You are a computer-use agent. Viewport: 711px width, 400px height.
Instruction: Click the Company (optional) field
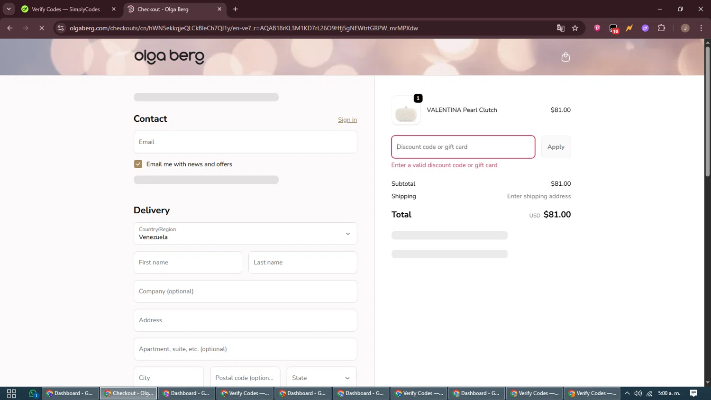click(x=245, y=291)
